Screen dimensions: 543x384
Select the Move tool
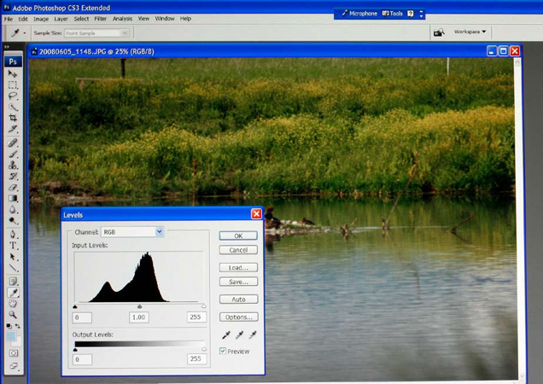[x=13, y=74]
